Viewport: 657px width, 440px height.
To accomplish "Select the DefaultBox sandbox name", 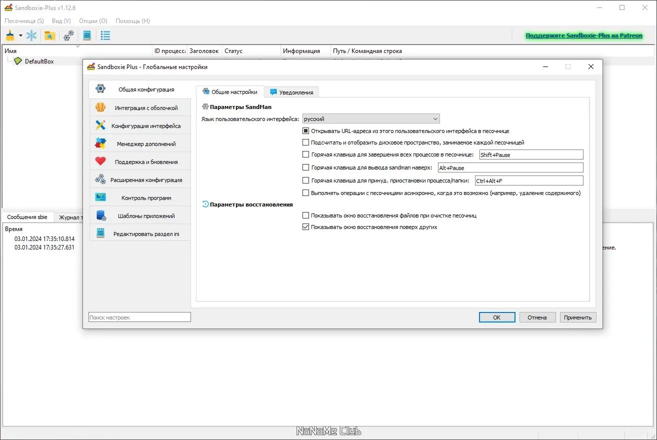I will pyautogui.click(x=39, y=61).
